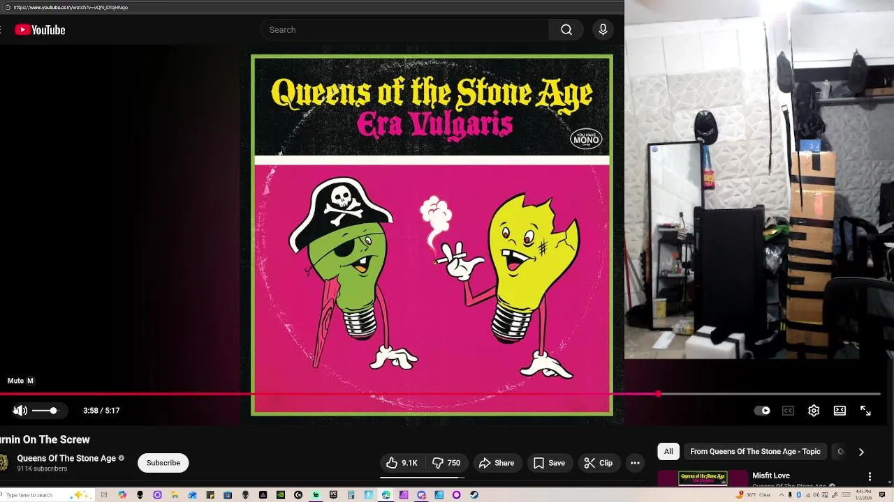Click the Clip scissors button
The width and height of the screenshot is (894, 502).
[599, 463]
